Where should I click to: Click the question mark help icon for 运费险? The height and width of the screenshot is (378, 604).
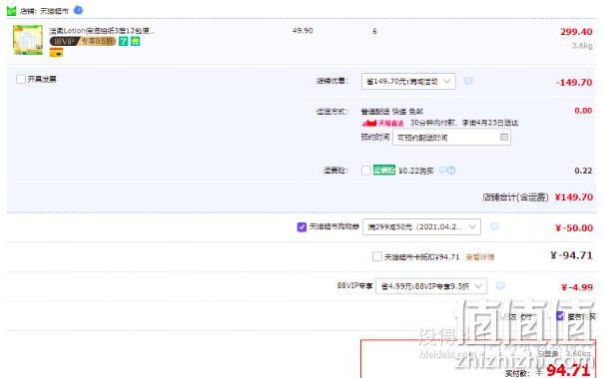point(451,170)
